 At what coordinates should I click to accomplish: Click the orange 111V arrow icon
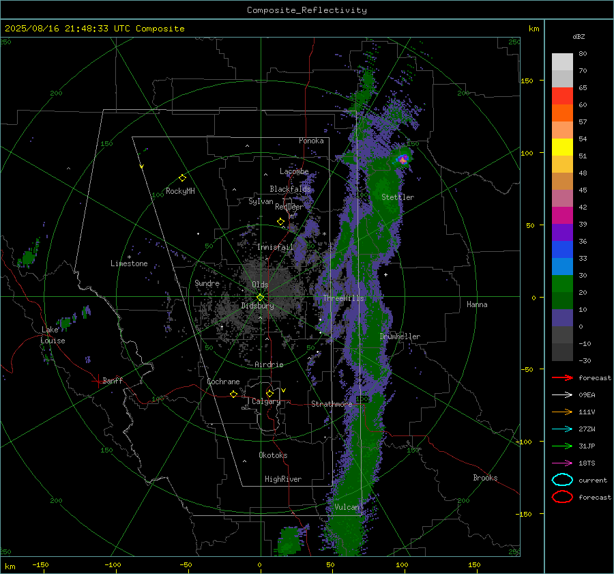click(562, 412)
